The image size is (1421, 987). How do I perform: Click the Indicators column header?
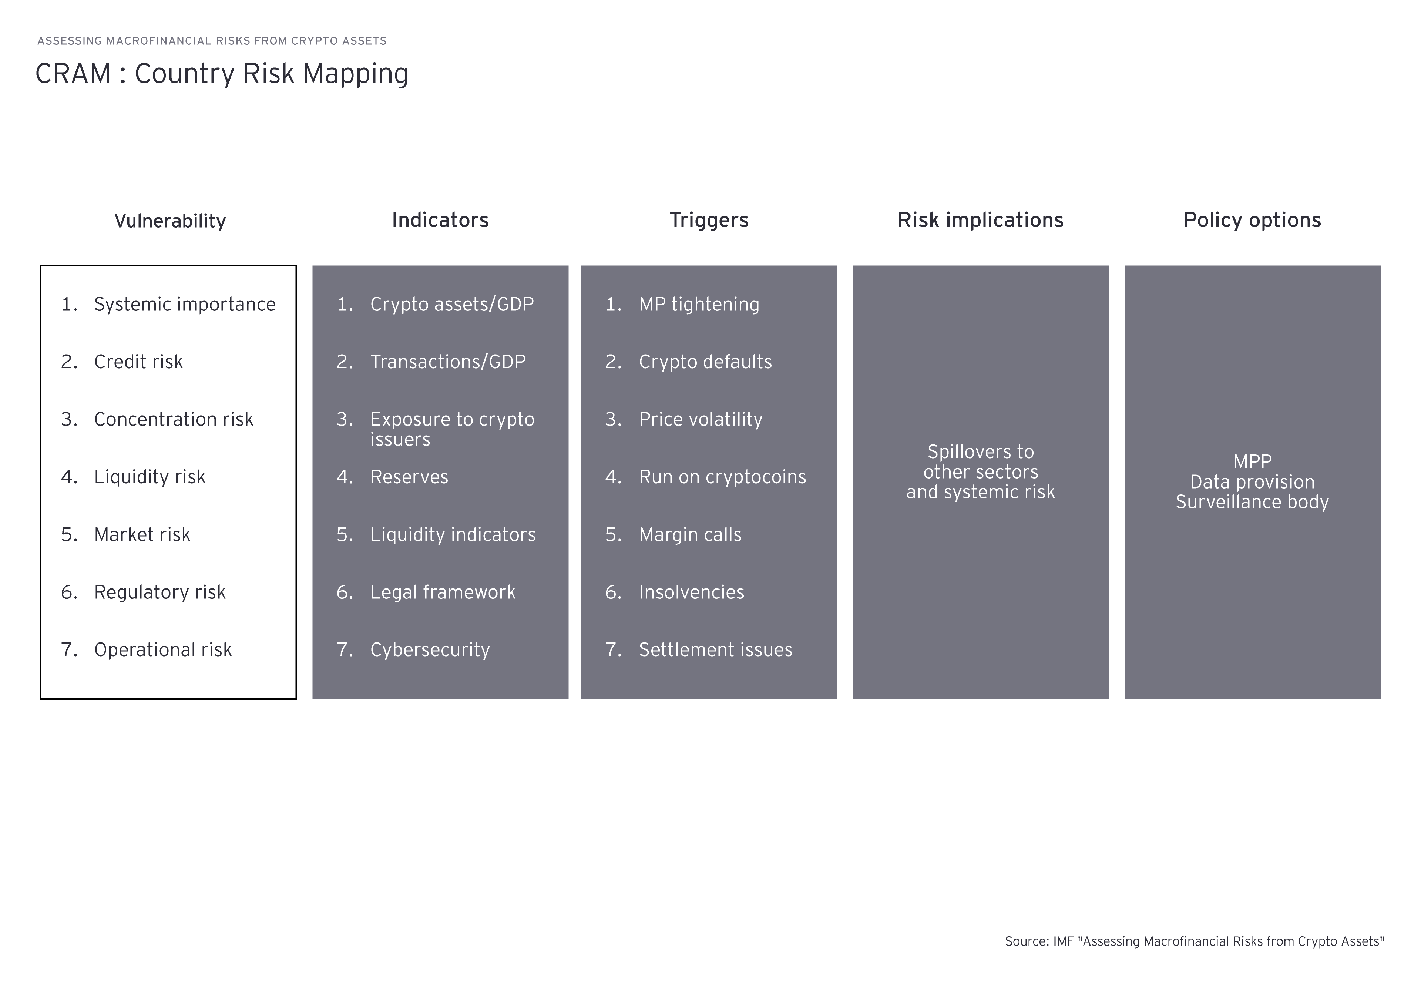(440, 220)
